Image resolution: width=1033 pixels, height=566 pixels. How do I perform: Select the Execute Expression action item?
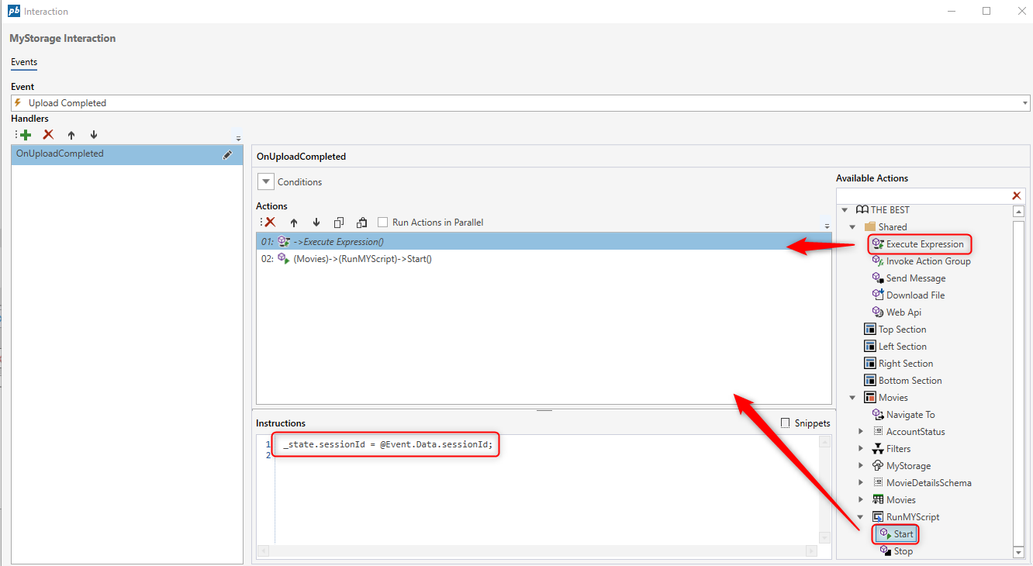pos(924,244)
